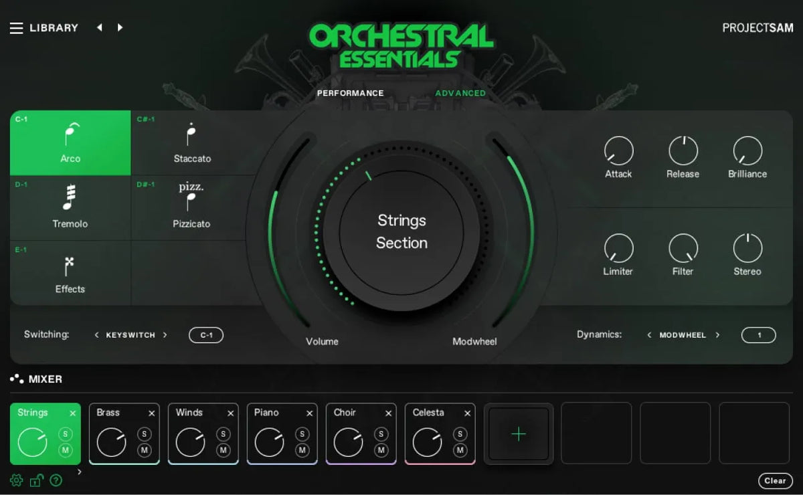Select the Arco articulation
This screenshot has height=495, width=803.
(70, 142)
